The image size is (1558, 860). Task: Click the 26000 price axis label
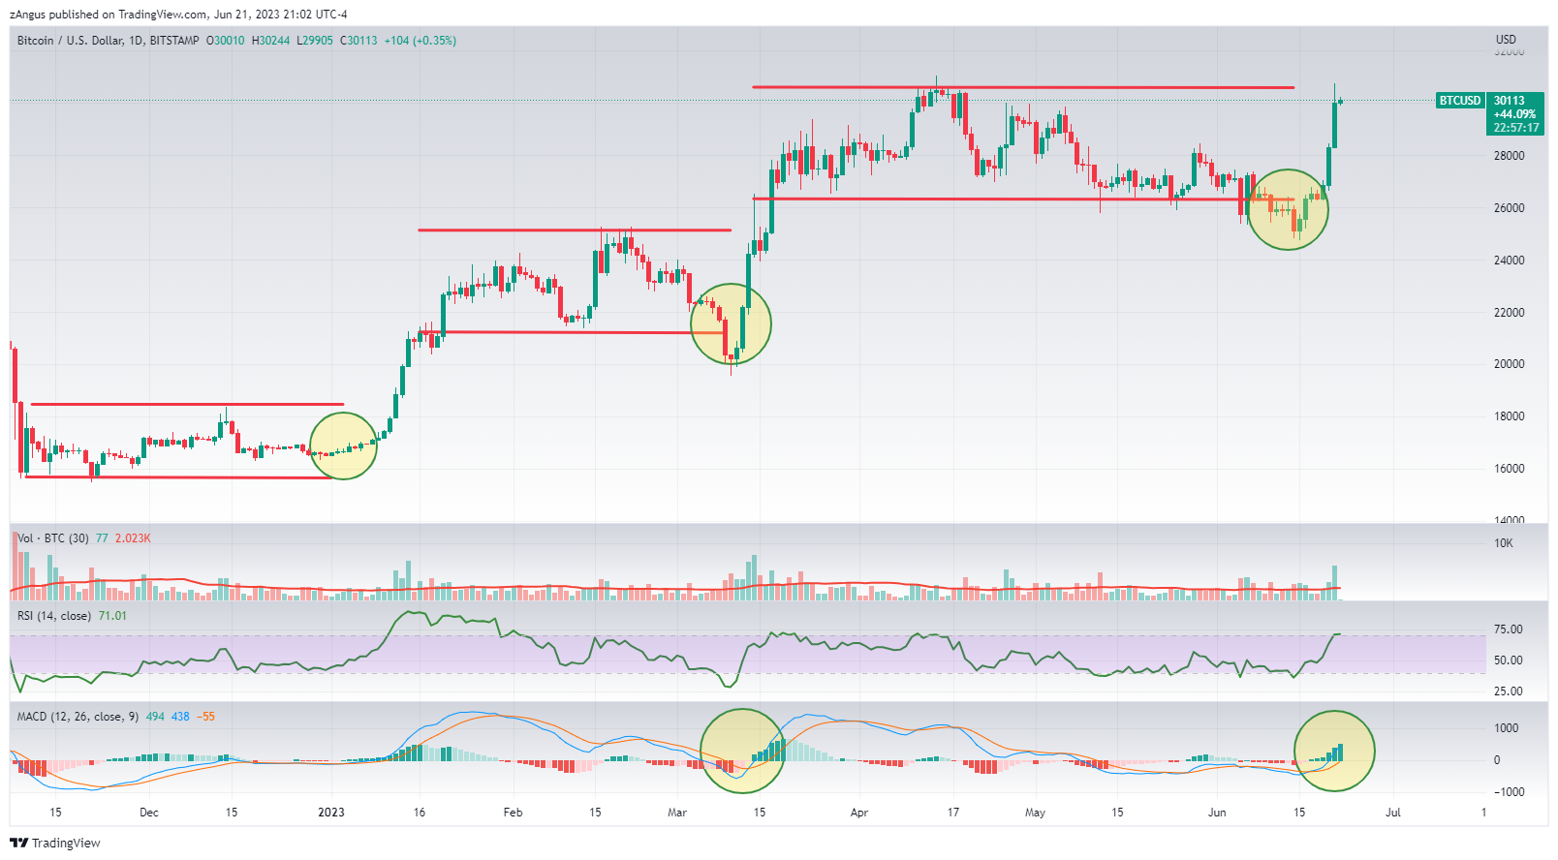tap(1509, 208)
